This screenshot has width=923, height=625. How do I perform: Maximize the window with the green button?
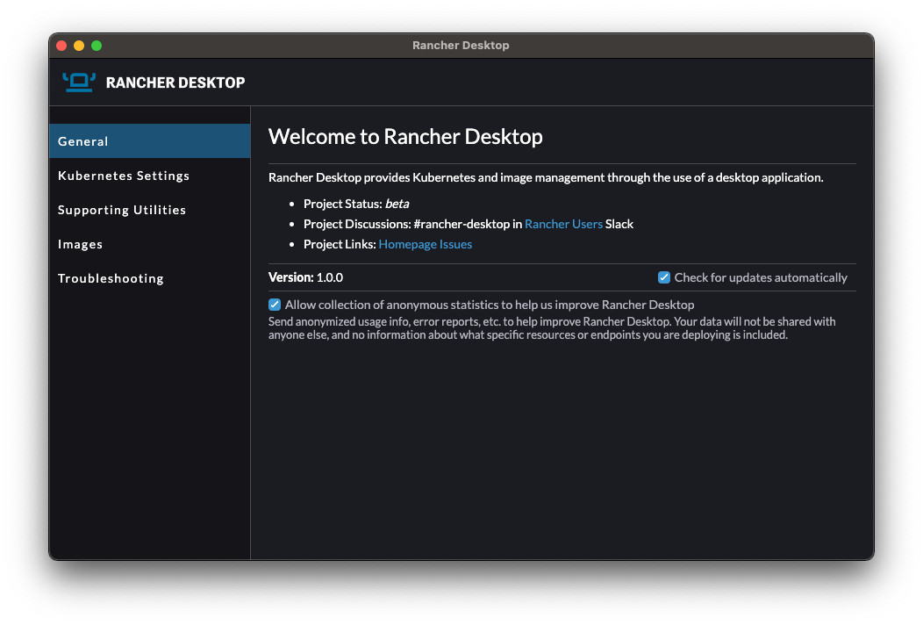pos(97,46)
